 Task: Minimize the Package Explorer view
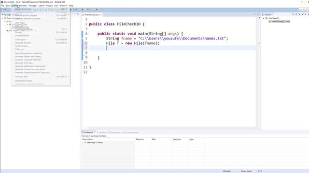75,14
